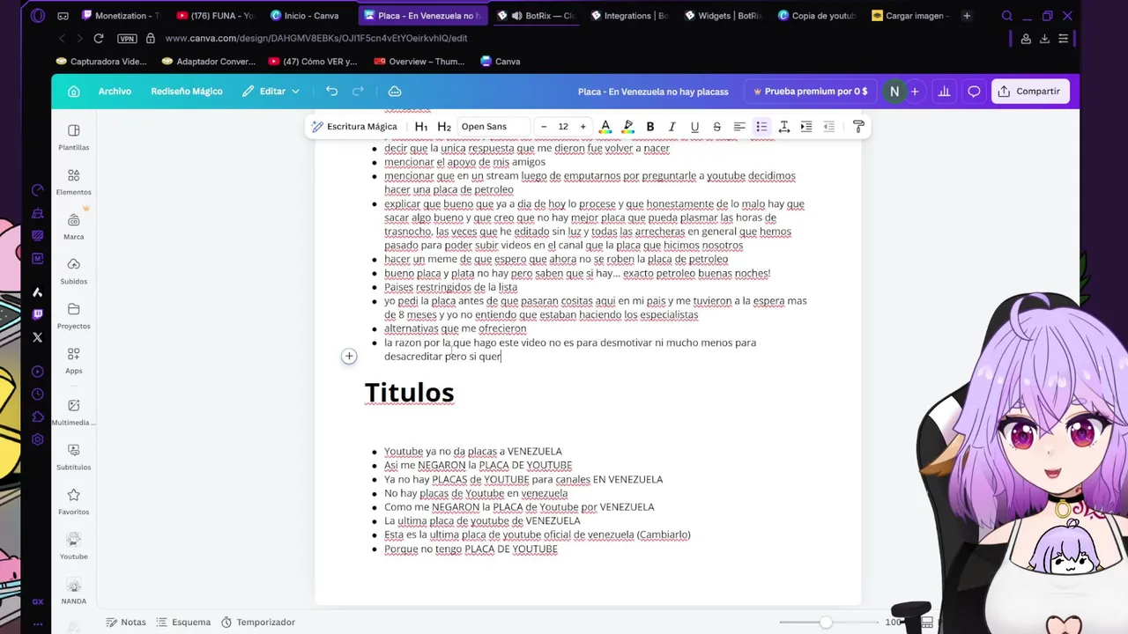Increase the paragraph indent
This screenshot has height=634, width=1128.
click(x=806, y=127)
